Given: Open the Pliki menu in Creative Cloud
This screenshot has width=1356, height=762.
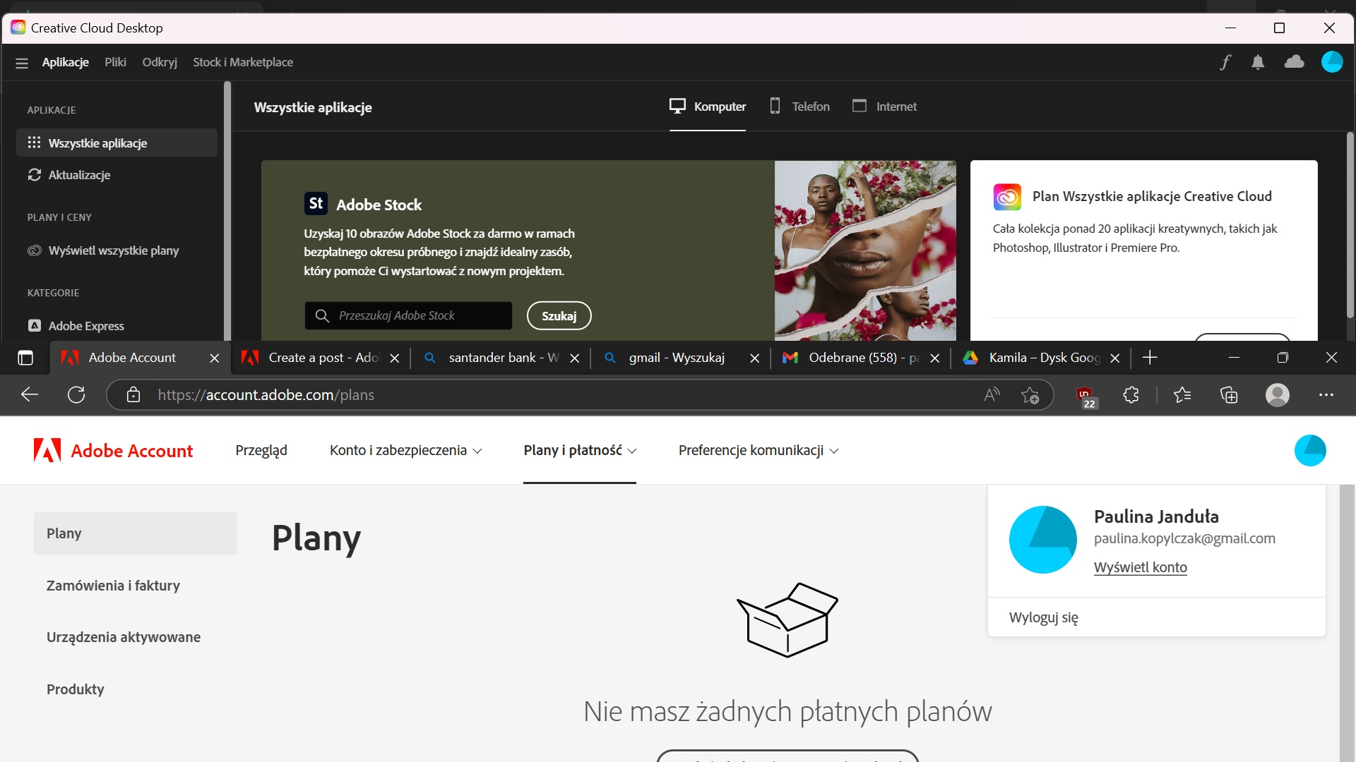Looking at the screenshot, I should pyautogui.click(x=115, y=62).
